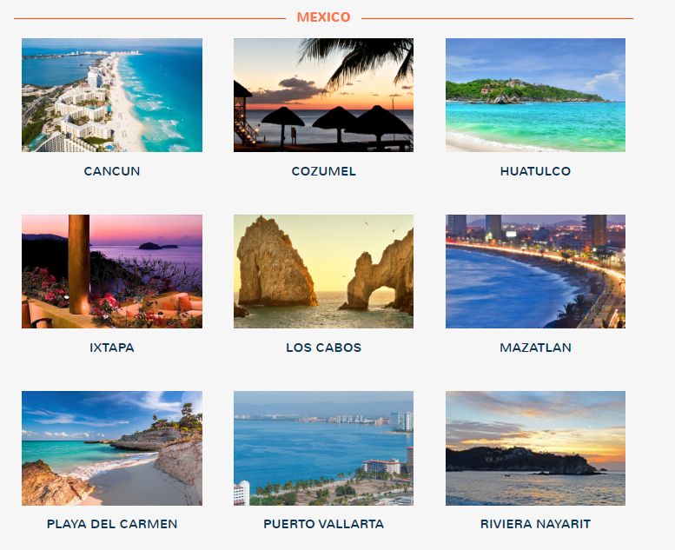The height and width of the screenshot is (550, 675).
Task: Open the Playa del Carmen beach photo
Action: [112, 448]
